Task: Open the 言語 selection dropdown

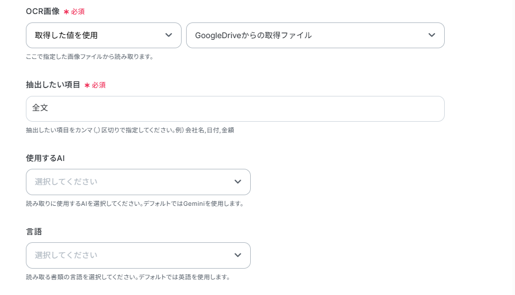Action: pyautogui.click(x=129, y=255)
